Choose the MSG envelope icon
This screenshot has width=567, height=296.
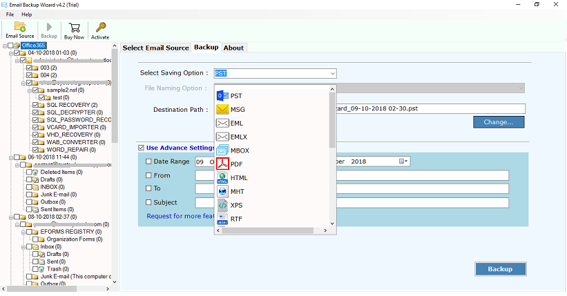coord(222,110)
